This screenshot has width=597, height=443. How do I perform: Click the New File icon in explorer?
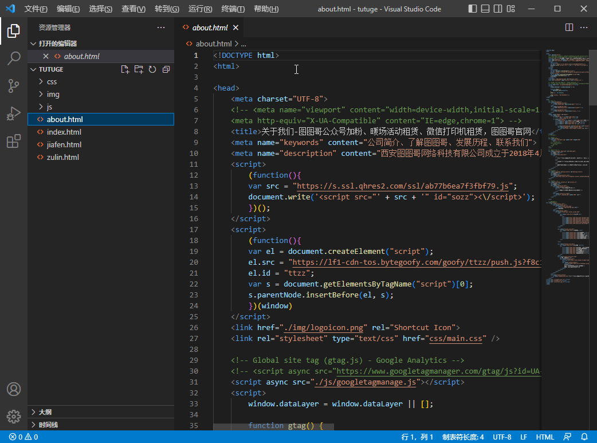pyautogui.click(x=125, y=69)
